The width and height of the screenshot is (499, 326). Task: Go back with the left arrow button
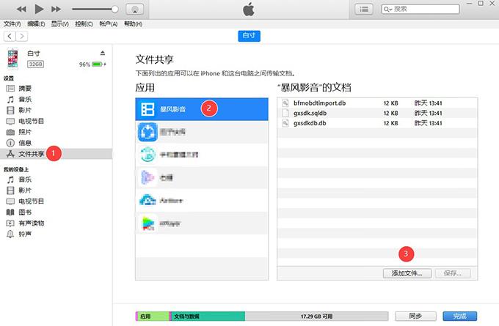tap(10, 36)
